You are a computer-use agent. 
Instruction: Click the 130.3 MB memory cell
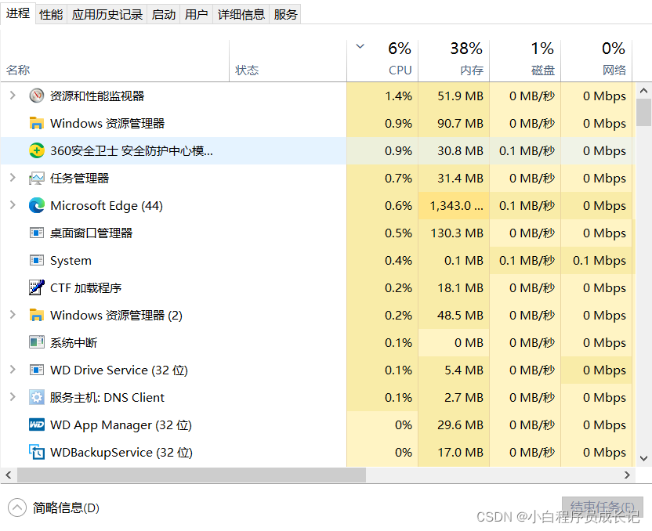click(454, 233)
